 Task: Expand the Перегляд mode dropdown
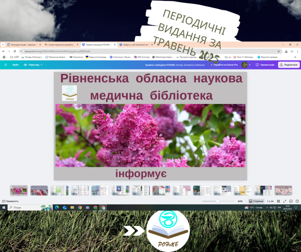coord(33,65)
